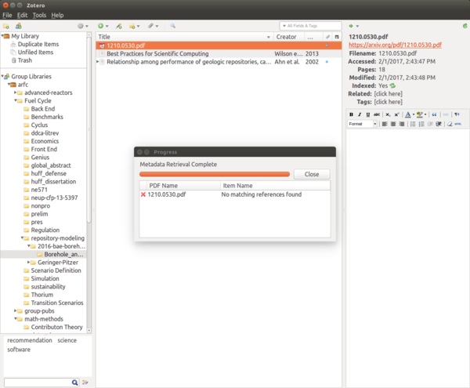Click the Edit HTML source button
This screenshot has width=470, height=388.
pos(458,124)
